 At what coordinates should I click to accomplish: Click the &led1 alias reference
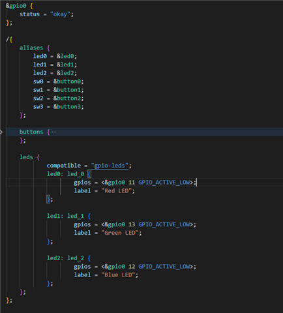(x=65, y=65)
